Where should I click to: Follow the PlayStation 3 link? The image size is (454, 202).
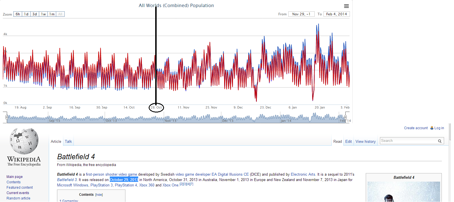[102, 185]
